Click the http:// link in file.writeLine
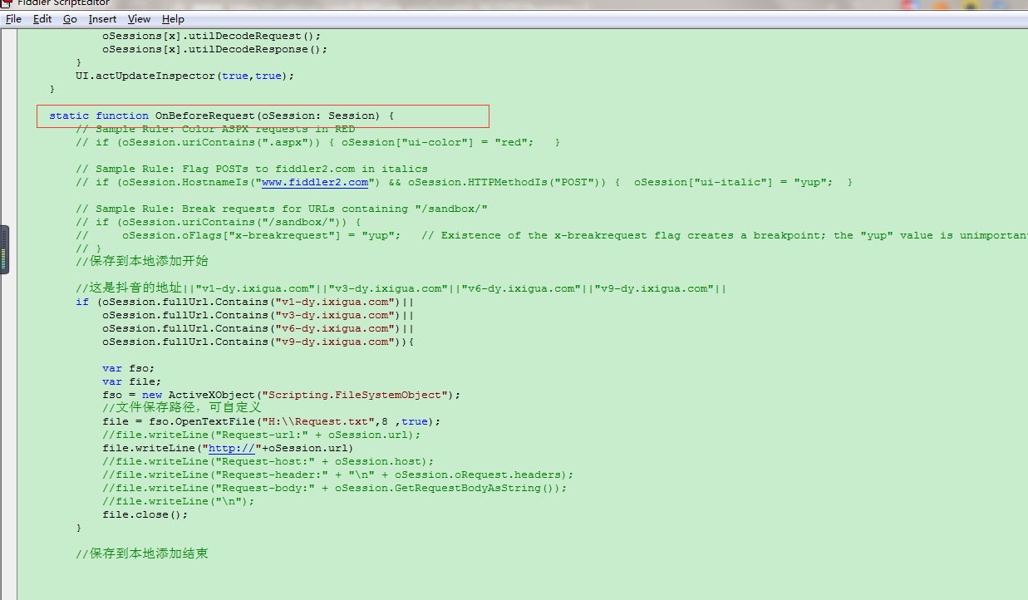 click(231, 448)
